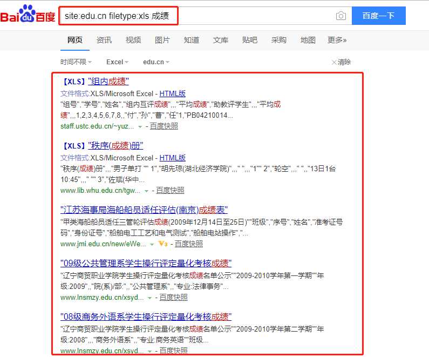Switch to the 网页 tab
The image size is (429, 357).
75,41
